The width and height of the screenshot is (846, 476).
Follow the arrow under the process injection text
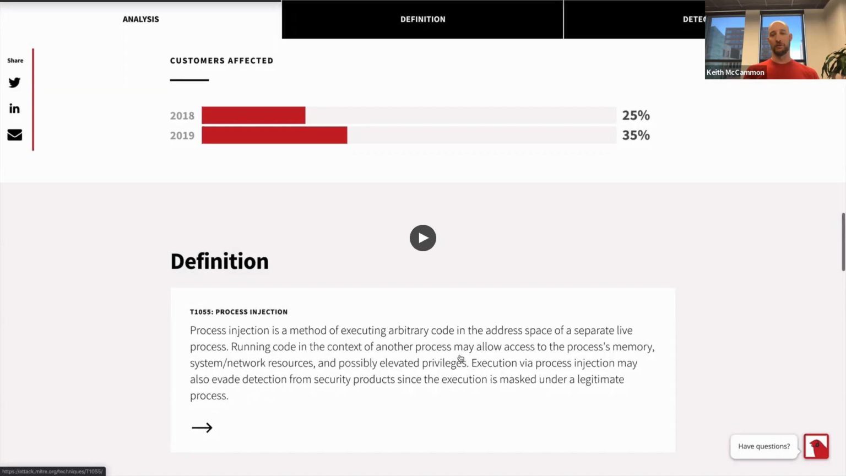[202, 428]
